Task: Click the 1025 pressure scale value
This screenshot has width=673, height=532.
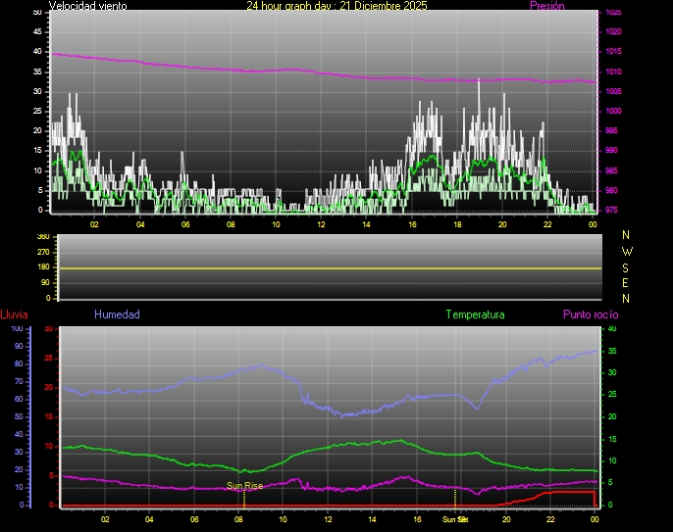Action: pyautogui.click(x=613, y=13)
